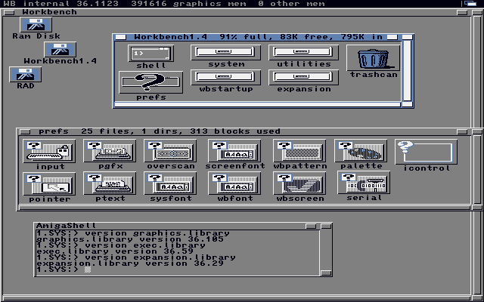Select the icontrol icon
The height and width of the screenshot is (302, 484).
coord(426,153)
